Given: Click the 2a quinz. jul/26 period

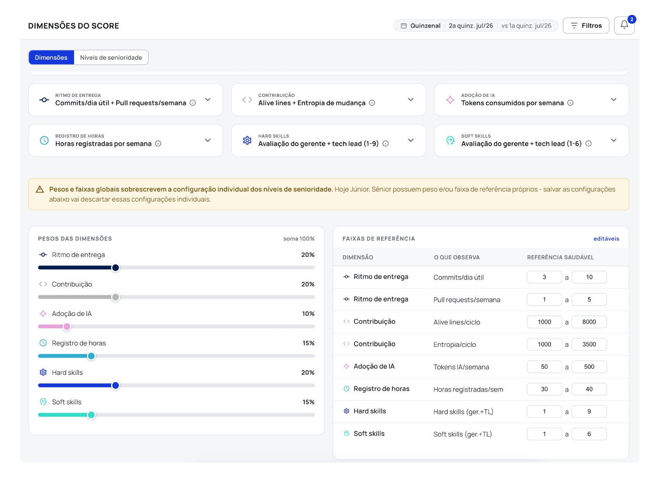Looking at the screenshot, I should click(471, 26).
